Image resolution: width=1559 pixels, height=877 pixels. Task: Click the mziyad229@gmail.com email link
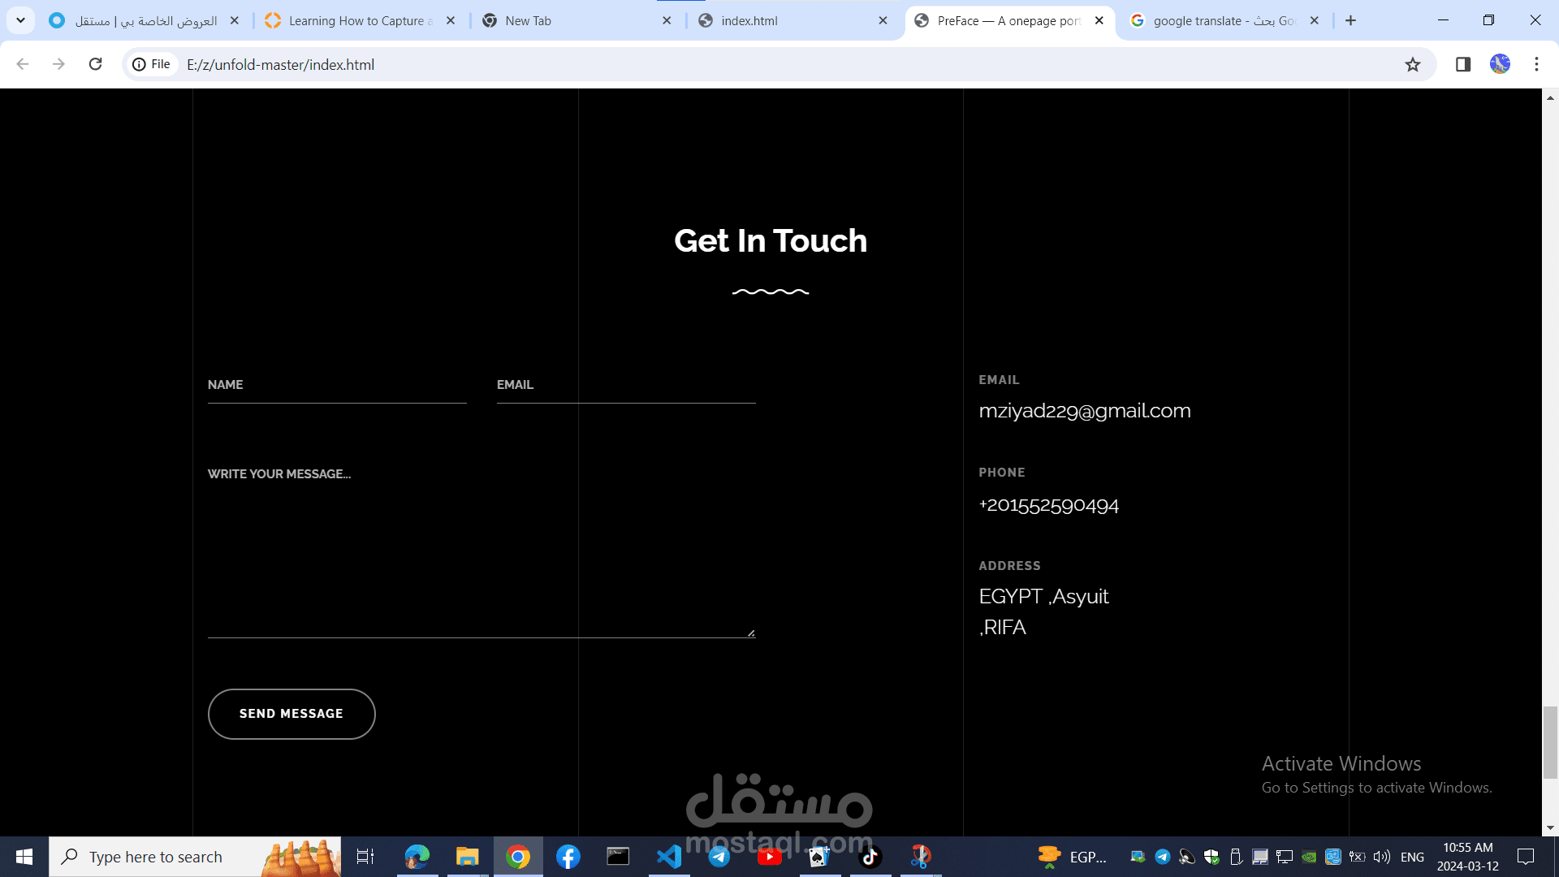[x=1084, y=411]
